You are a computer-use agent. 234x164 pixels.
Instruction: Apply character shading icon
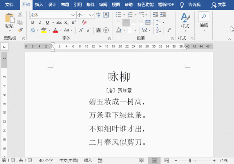(98, 30)
